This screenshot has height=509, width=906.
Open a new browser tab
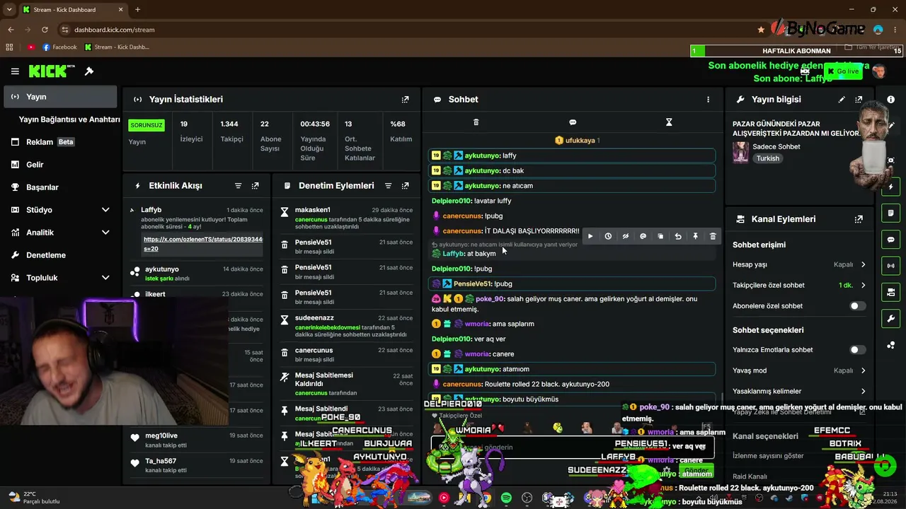pos(137,10)
